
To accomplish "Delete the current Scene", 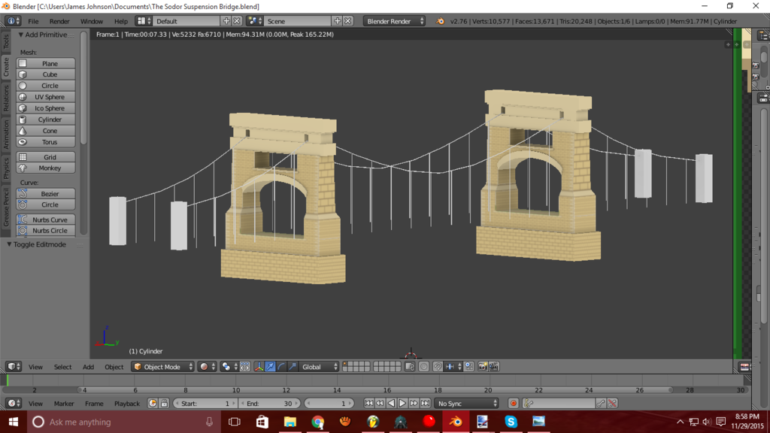I will coord(347,21).
